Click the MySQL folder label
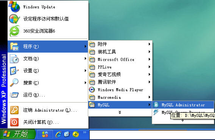This screenshot has height=140, width=215. (103, 105)
